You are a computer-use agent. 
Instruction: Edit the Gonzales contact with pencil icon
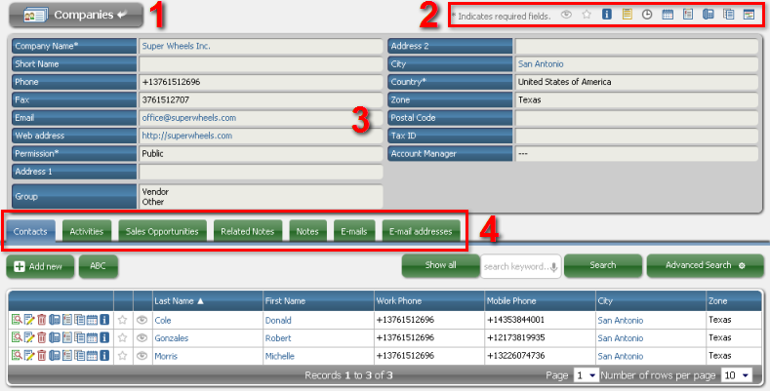click(28, 337)
